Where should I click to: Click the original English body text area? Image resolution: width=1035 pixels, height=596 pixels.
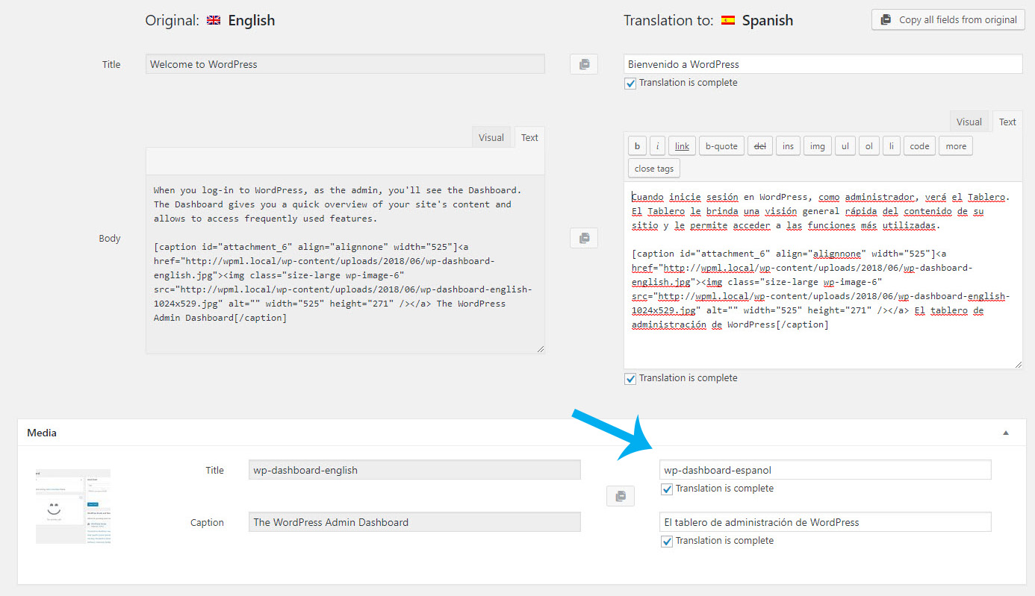pyautogui.click(x=345, y=264)
